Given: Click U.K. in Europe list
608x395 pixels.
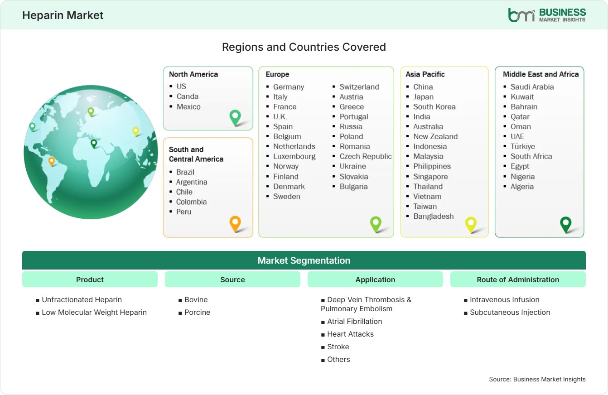Looking at the screenshot, I should 280,116.
